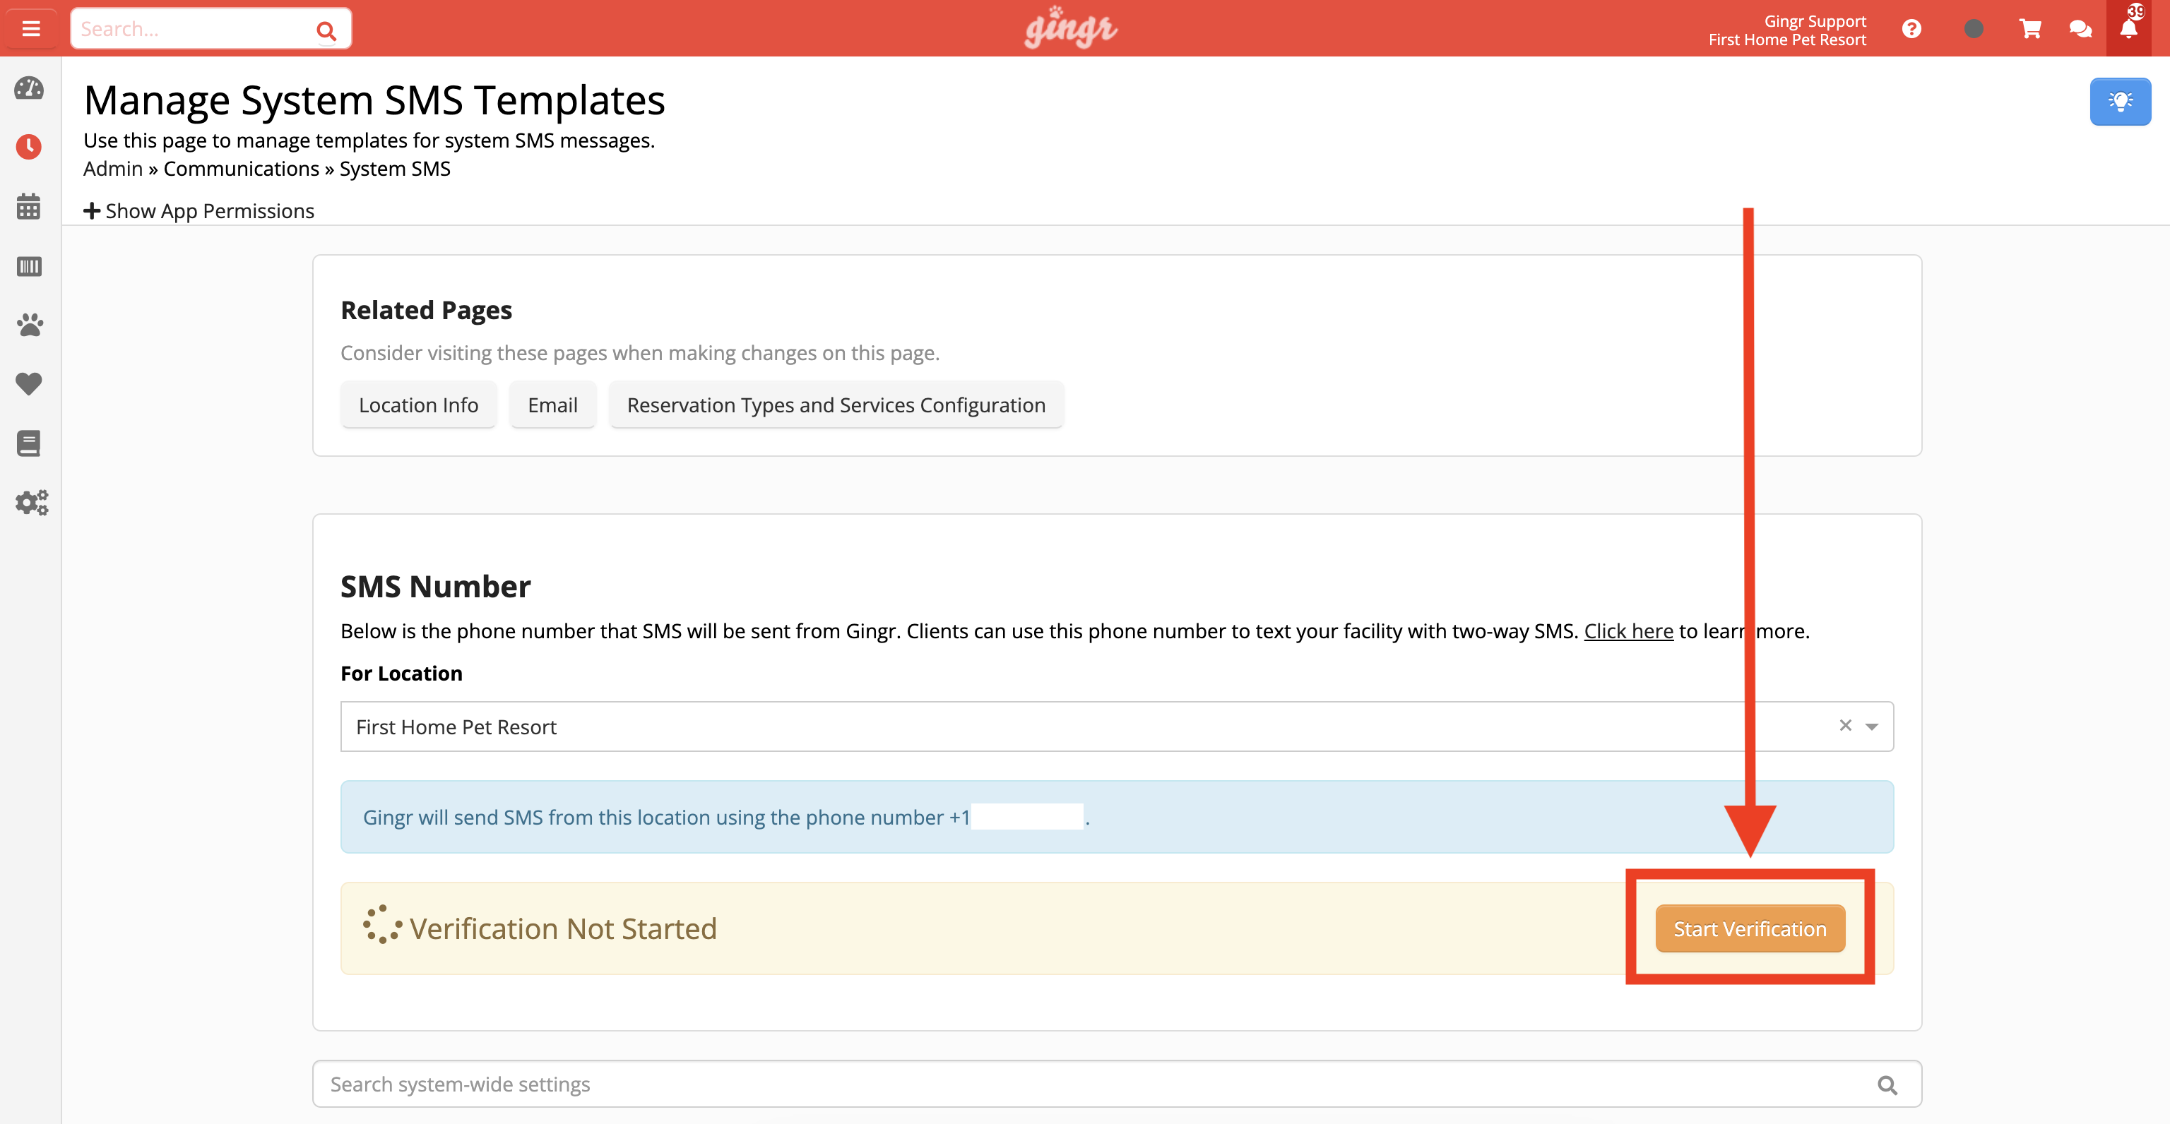
Task: Click the system-wide settings search icon
Action: pos(1887,1085)
